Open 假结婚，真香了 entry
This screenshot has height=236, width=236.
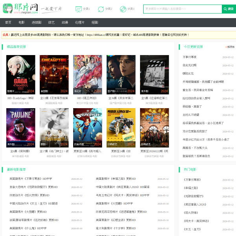(x=192, y=107)
